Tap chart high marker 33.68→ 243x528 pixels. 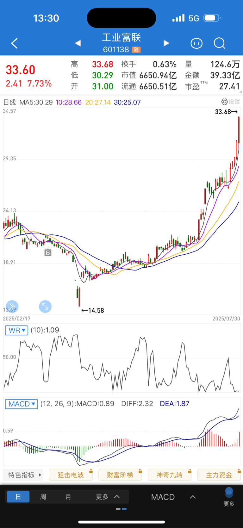tap(226, 112)
